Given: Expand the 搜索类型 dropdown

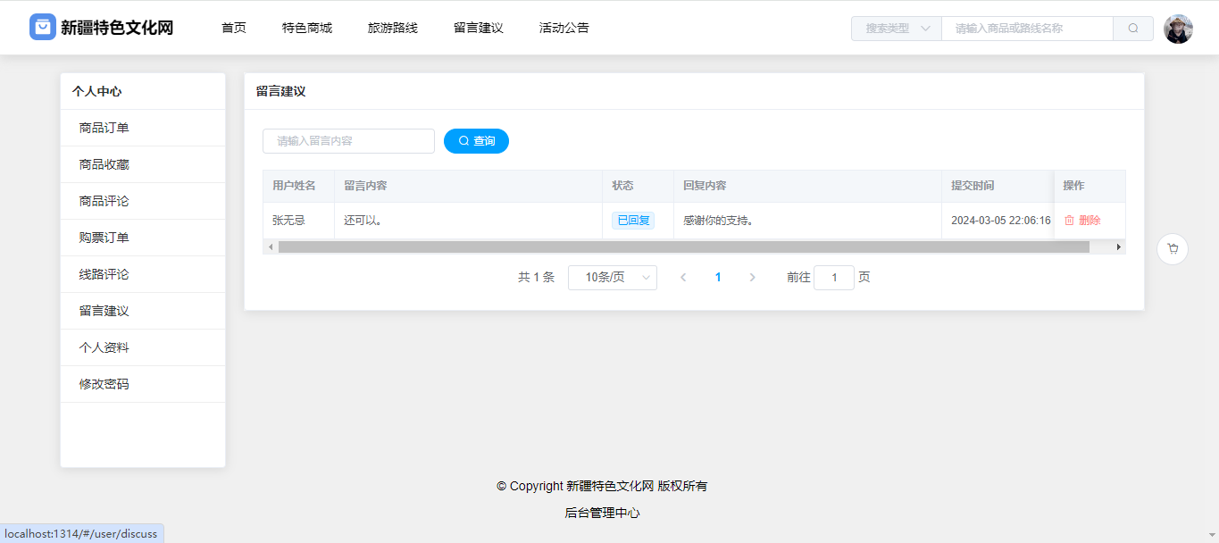Looking at the screenshot, I should tap(896, 29).
